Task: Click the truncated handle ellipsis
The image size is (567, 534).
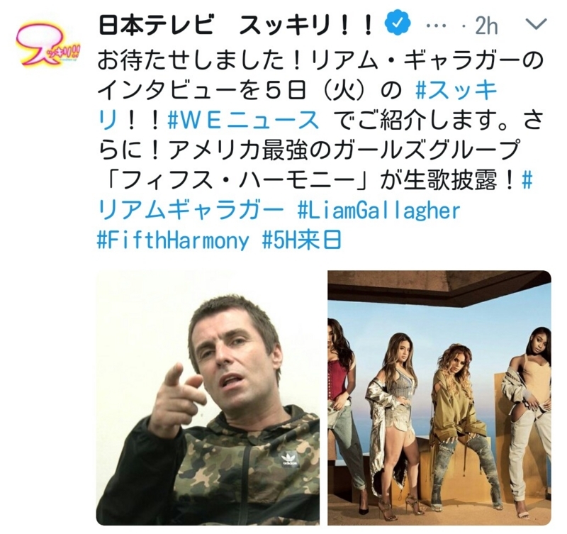Action: coord(437,26)
